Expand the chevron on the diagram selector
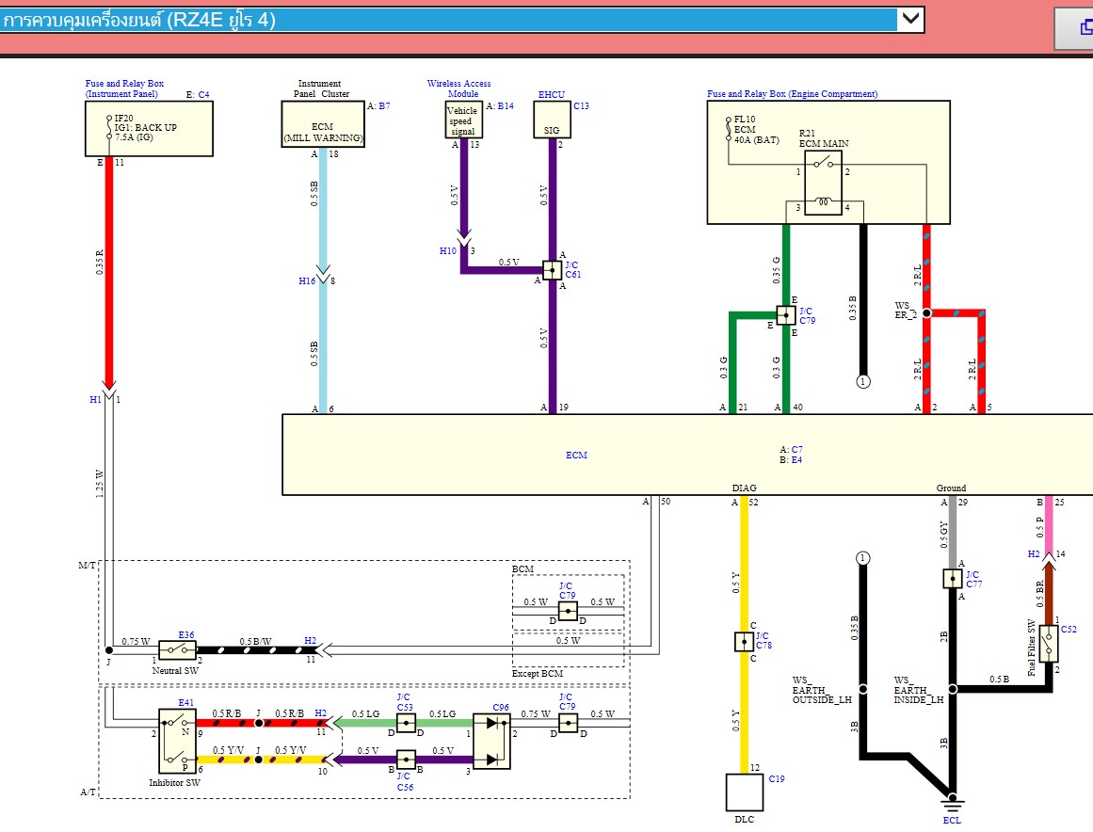Image resolution: width=1093 pixels, height=832 pixels. tap(910, 18)
